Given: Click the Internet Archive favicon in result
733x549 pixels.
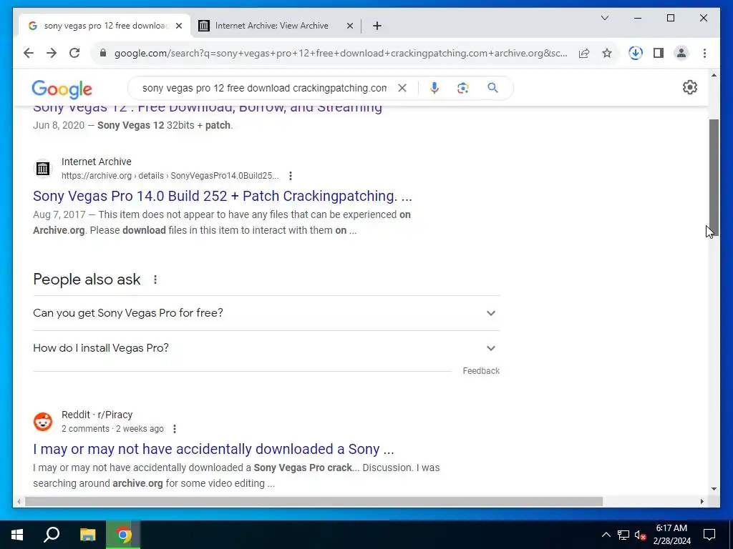Looking at the screenshot, I should click(x=42, y=169).
